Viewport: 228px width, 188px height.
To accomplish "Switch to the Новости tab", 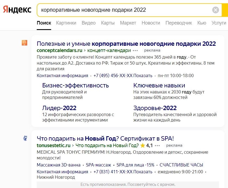I will (x=151, y=23).
